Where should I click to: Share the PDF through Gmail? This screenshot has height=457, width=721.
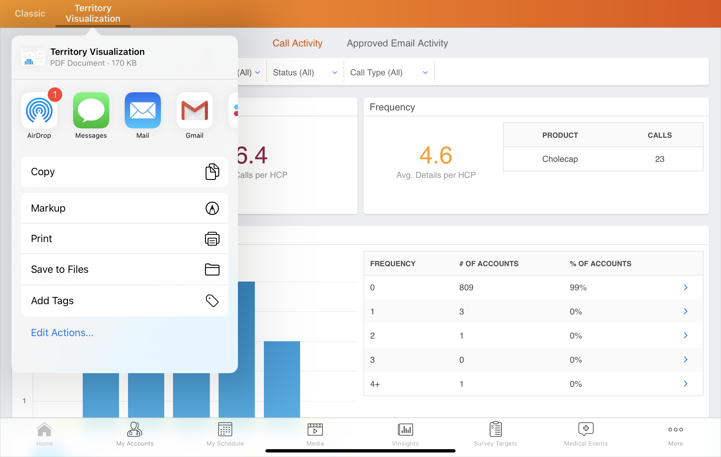click(x=194, y=111)
